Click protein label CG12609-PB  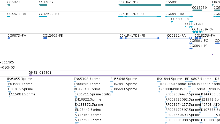click(x=53, y=36)
